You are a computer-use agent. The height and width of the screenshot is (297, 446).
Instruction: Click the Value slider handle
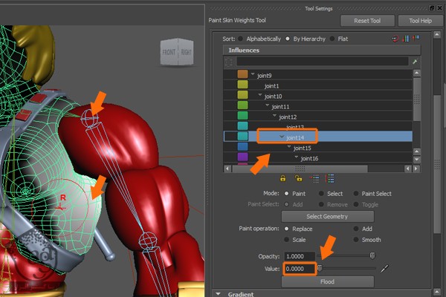pyautogui.click(x=320, y=268)
